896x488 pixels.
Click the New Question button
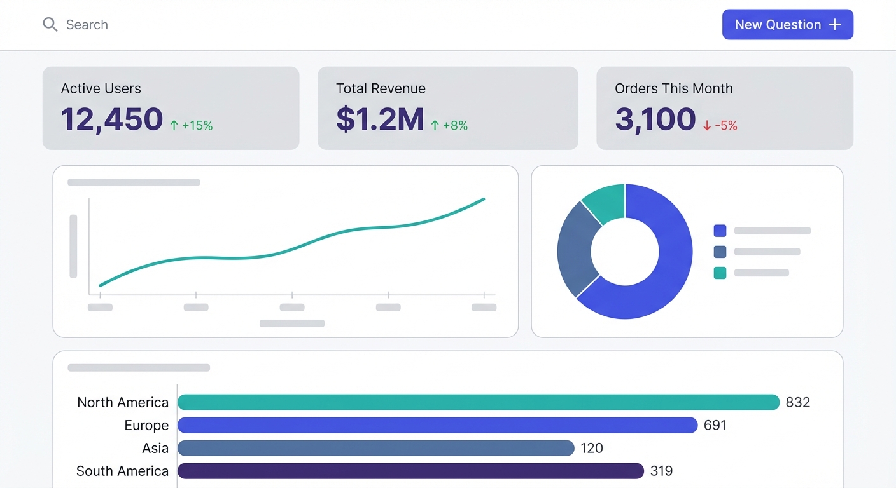coord(787,24)
